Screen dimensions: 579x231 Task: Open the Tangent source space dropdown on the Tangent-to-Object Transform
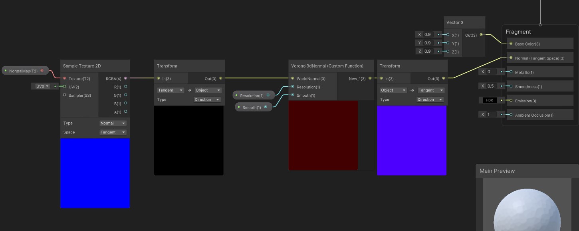[171, 90]
